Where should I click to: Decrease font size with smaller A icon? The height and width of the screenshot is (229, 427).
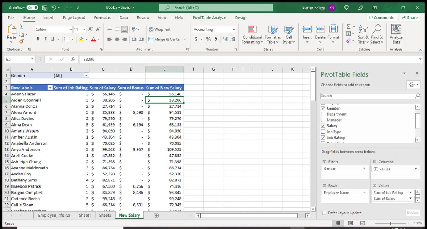(99, 29)
